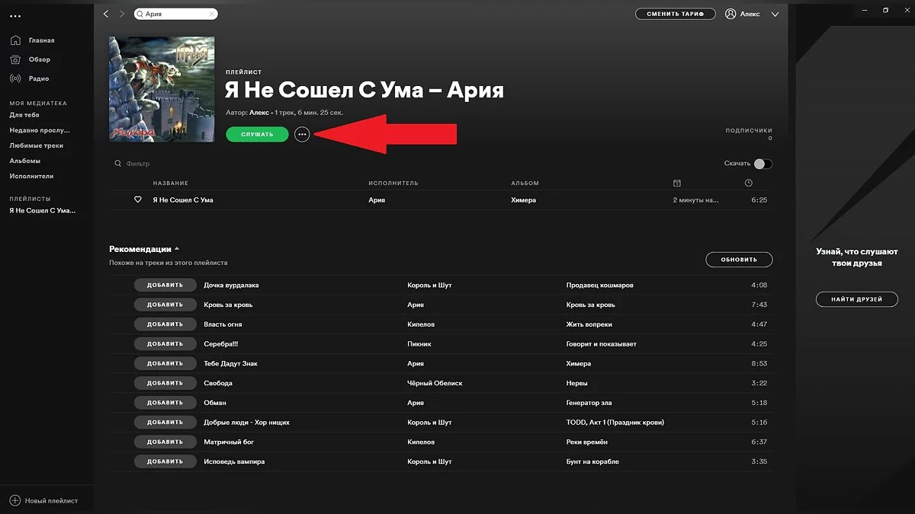Click the magnifier icon in the filter
The width and height of the screenshot is (915, 514).
click(x=118, y=164)
